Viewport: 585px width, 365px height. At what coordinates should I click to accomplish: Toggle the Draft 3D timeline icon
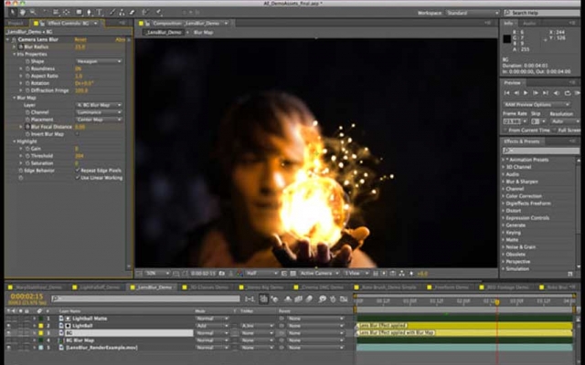[274, 298]
